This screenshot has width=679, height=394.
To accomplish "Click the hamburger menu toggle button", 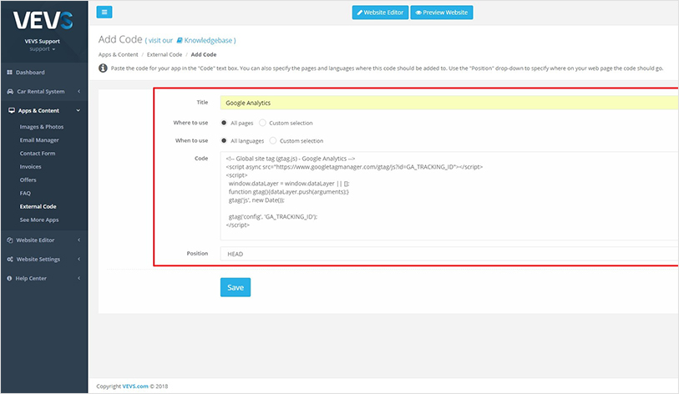I will coord(104,13).
